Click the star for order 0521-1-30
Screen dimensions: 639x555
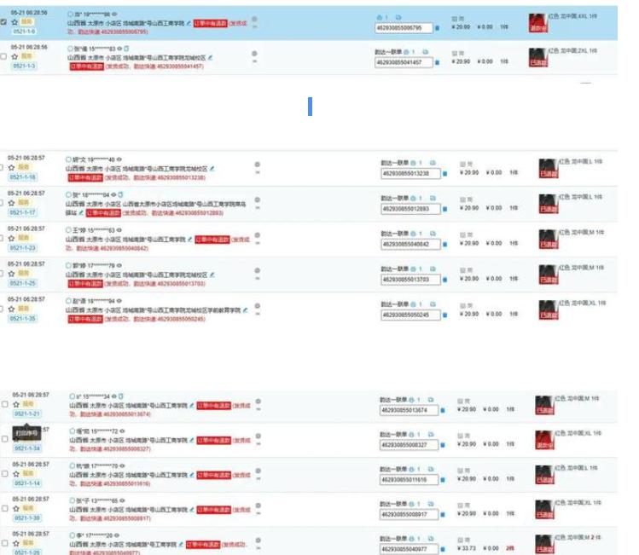point(16,508)
